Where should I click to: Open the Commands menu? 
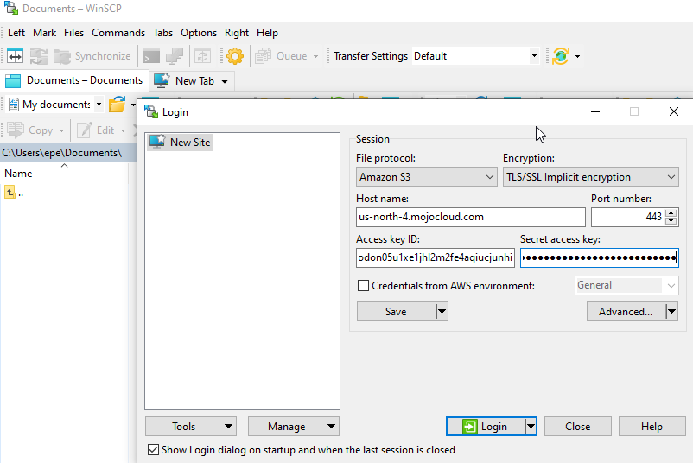[118, 33]
